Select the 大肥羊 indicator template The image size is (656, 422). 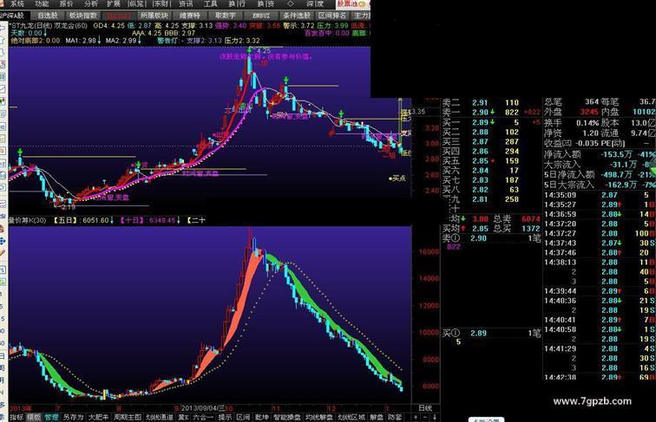(98, 417)
